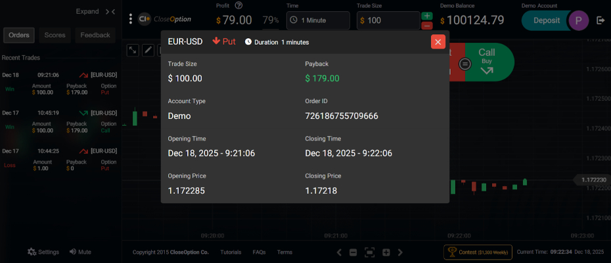Screen dimensions: 611x263
Task: Open the FAQs link
Action: pyautogui.click(x=259, y=252)
